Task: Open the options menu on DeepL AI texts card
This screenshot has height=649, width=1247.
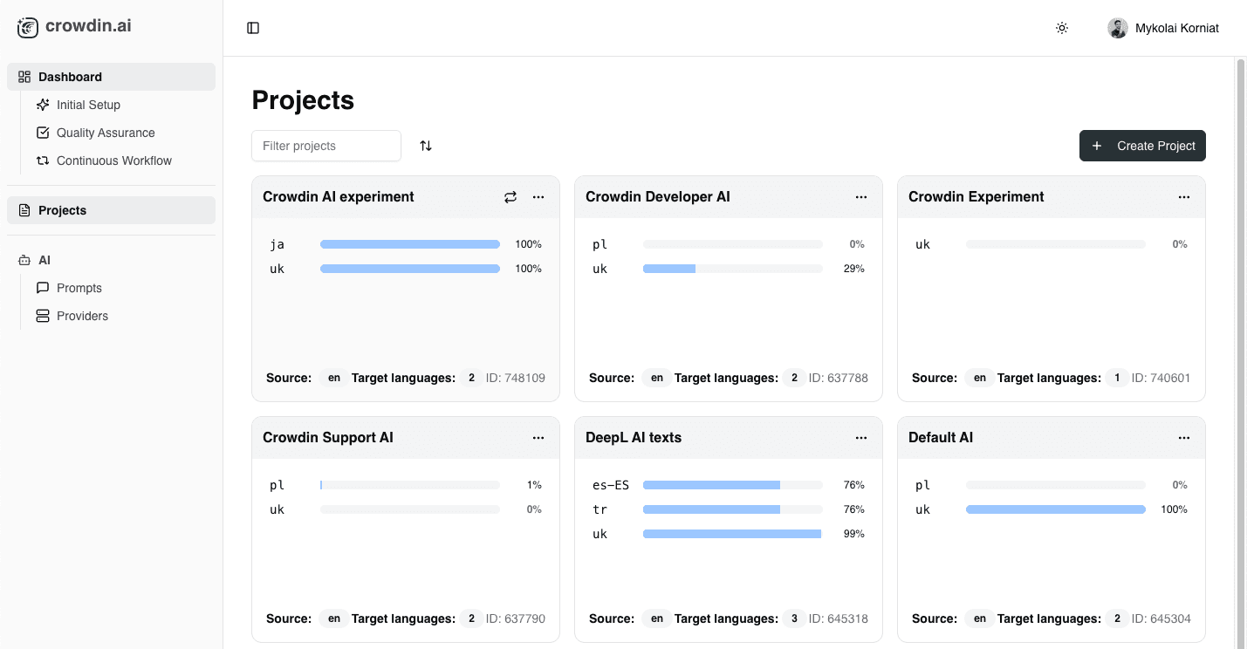Action: pyautogui.click(x=861, y=438)
